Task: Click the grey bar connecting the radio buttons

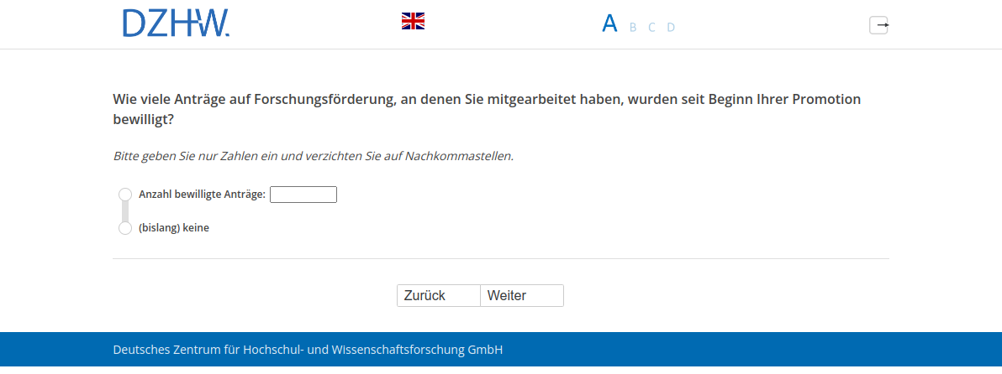Action: pyautogui.click(x=125, y=211)
